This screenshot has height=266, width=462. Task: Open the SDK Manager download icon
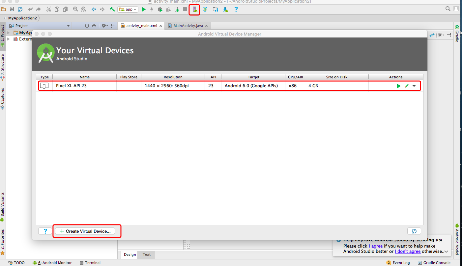click(226, 9)
